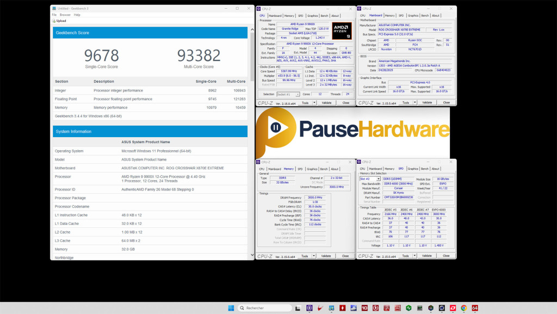Viewport: 557px width, 314px height.
Task: Click the blue cloud picture taskbar icon
Action: tap(354, 308)
